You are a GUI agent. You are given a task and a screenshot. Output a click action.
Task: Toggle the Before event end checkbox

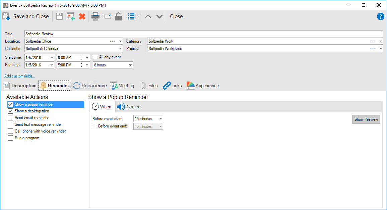[94, 126]
